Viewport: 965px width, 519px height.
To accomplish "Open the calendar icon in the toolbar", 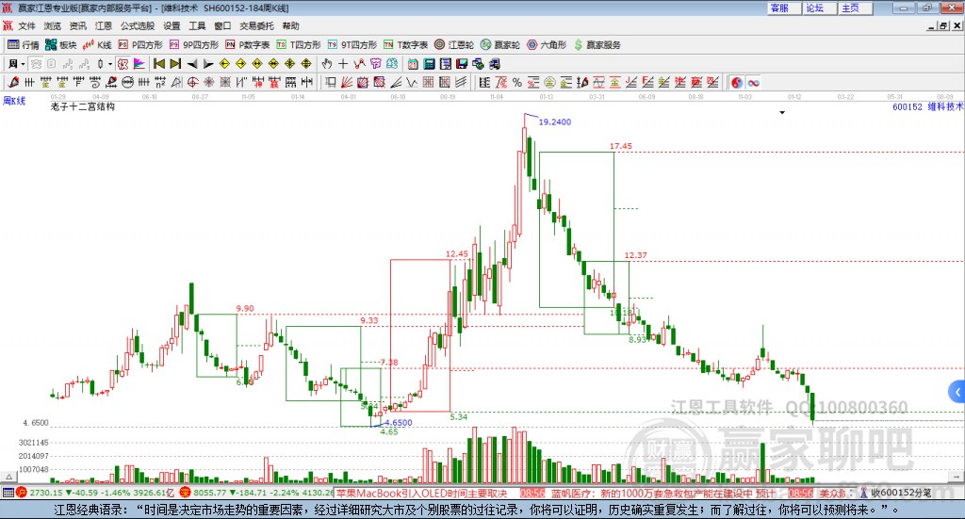I will (413, 64).
